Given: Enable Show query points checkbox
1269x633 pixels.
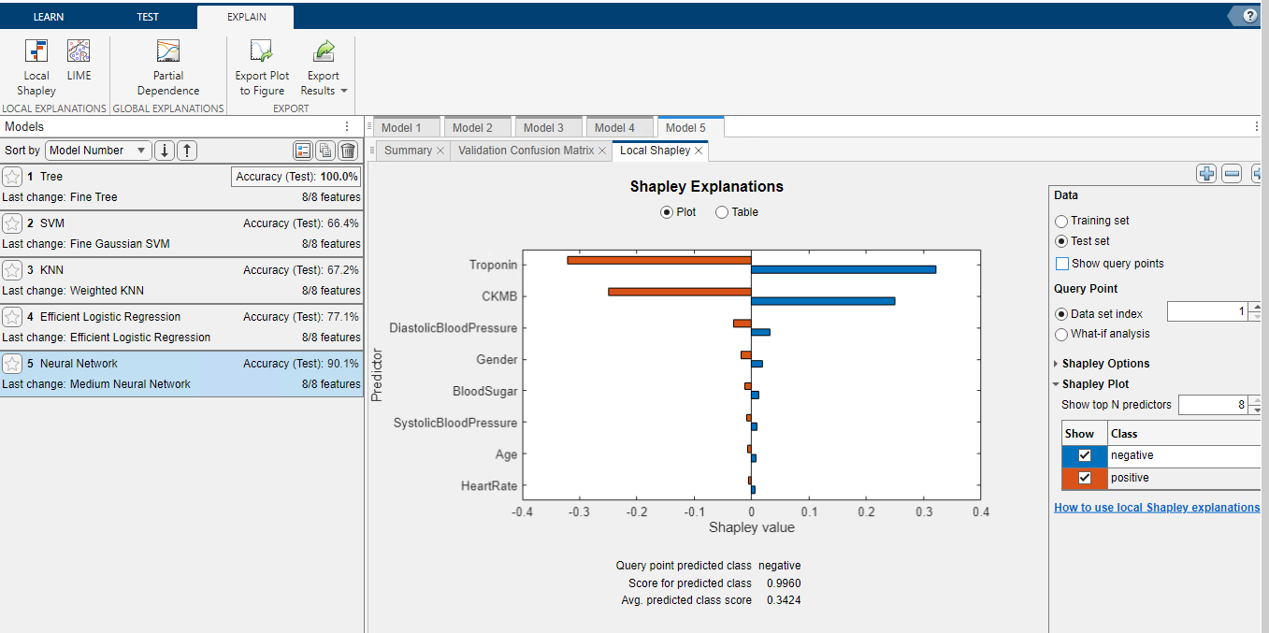Looking at the screenshot, I should (x=1061, y=264).
